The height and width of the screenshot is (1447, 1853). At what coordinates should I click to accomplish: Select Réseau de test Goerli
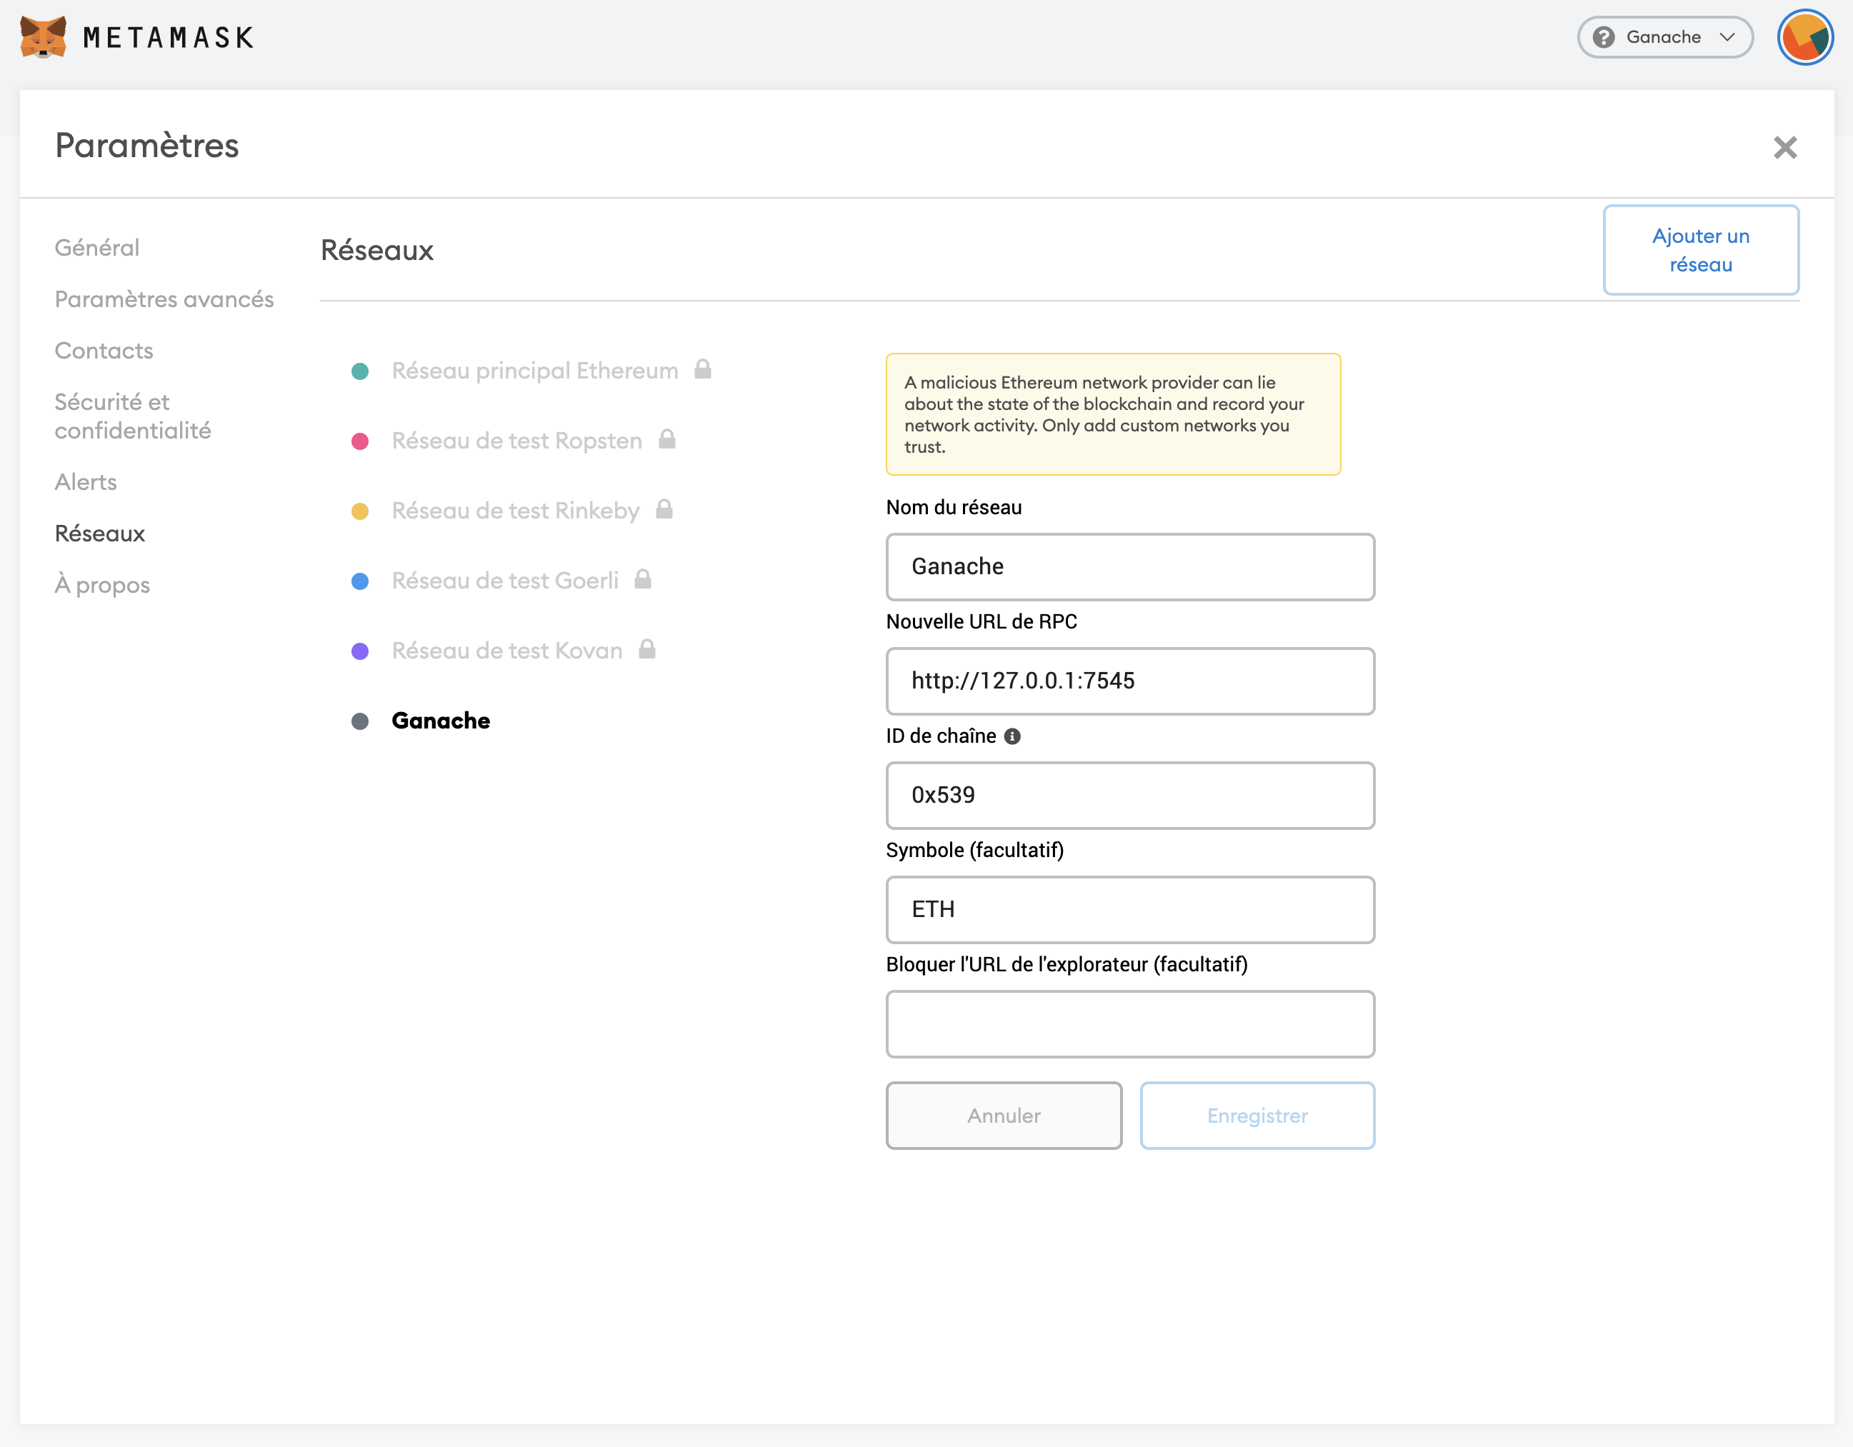click(505, 580)
